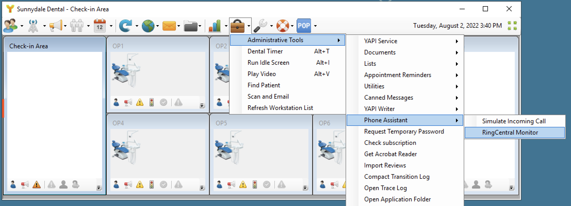Click the yellow warning icon in OP1
Screen dimensions: 571x206
coord(140,102)
